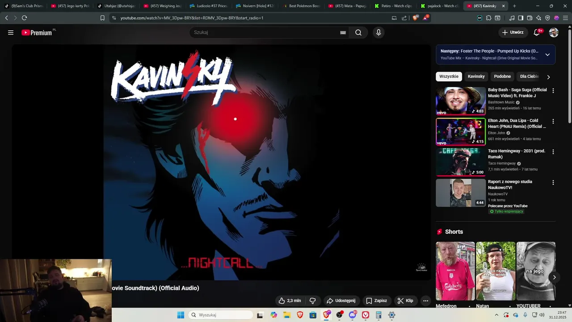
Task: Open options for Raport z nowego studia video
Action: tap(553, 182)
